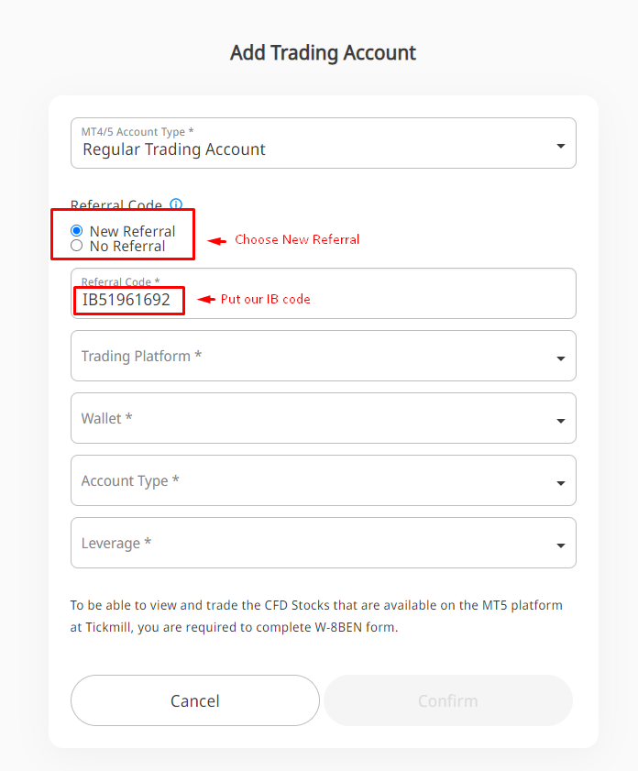Screen dimensions: 638x771
Task: Click the Leverage field caret arrow icon
Action: tap(560, 545)
